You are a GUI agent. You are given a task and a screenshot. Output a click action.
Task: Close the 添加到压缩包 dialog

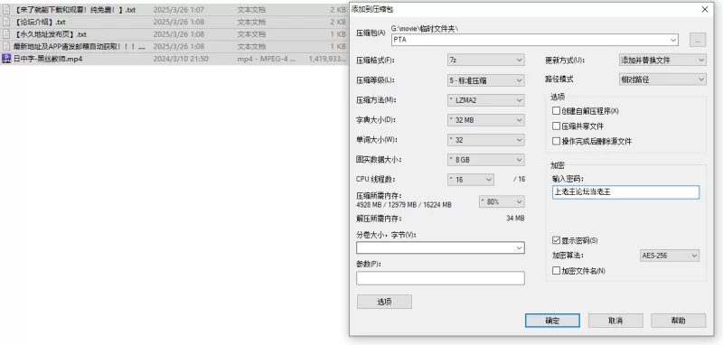point(705,9)
